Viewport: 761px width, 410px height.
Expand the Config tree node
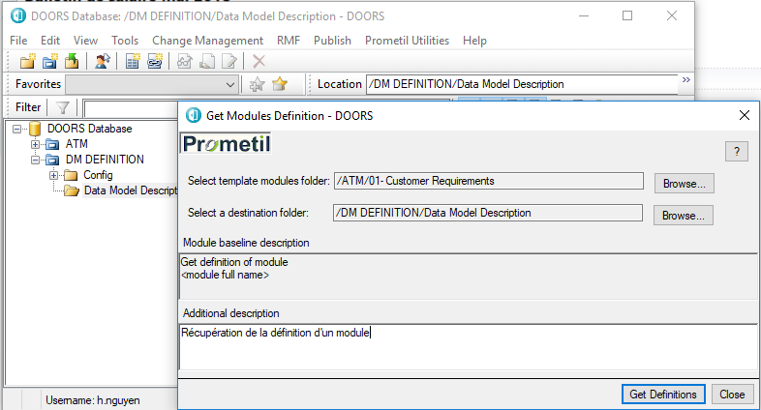click(53, 175)
